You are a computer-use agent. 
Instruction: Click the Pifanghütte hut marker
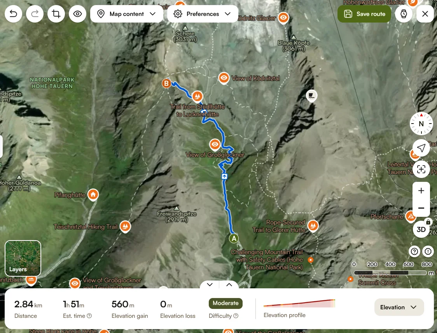[93, 194]
